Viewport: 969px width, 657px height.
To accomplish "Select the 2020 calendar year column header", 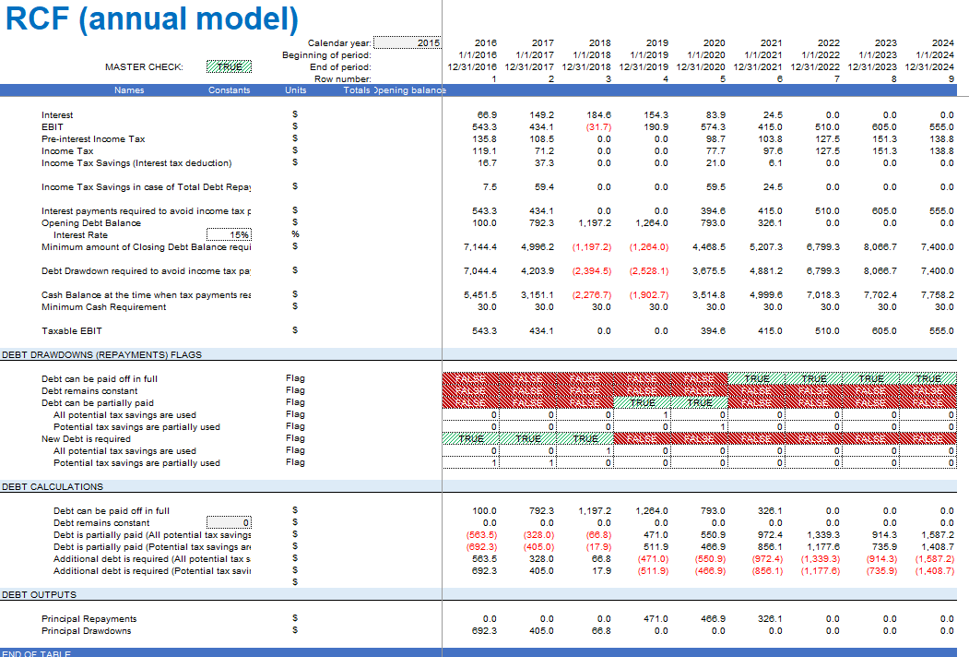I will point(713,42).
